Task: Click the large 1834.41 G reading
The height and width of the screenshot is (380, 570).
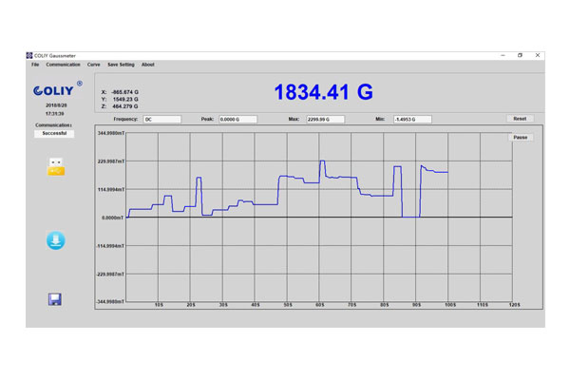Action: (x=324, y=92)
